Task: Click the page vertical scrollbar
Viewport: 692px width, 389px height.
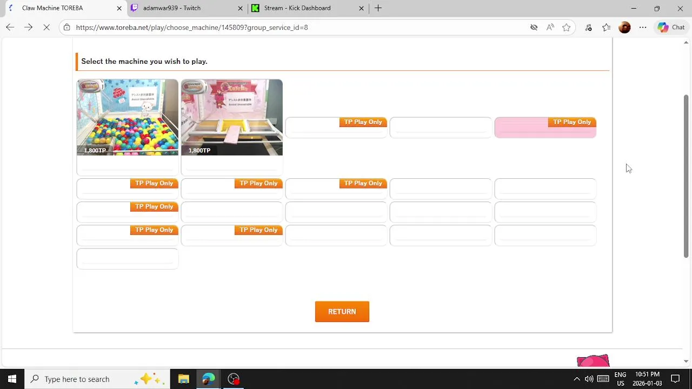Action: point(686,176)
